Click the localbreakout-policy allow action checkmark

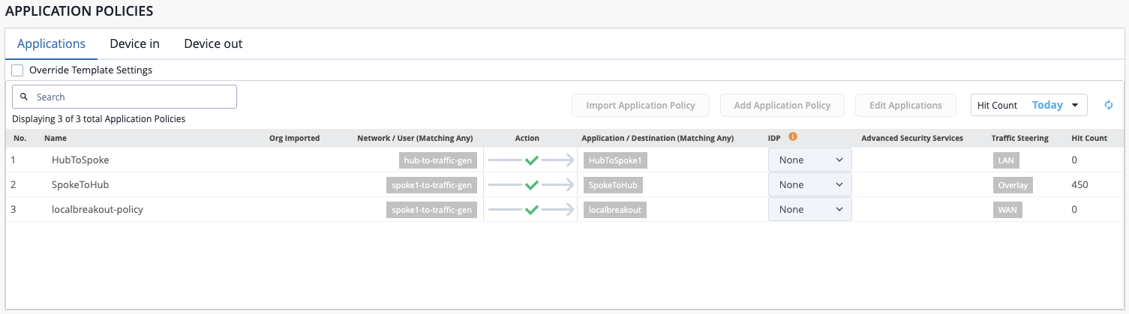(531, 210)
